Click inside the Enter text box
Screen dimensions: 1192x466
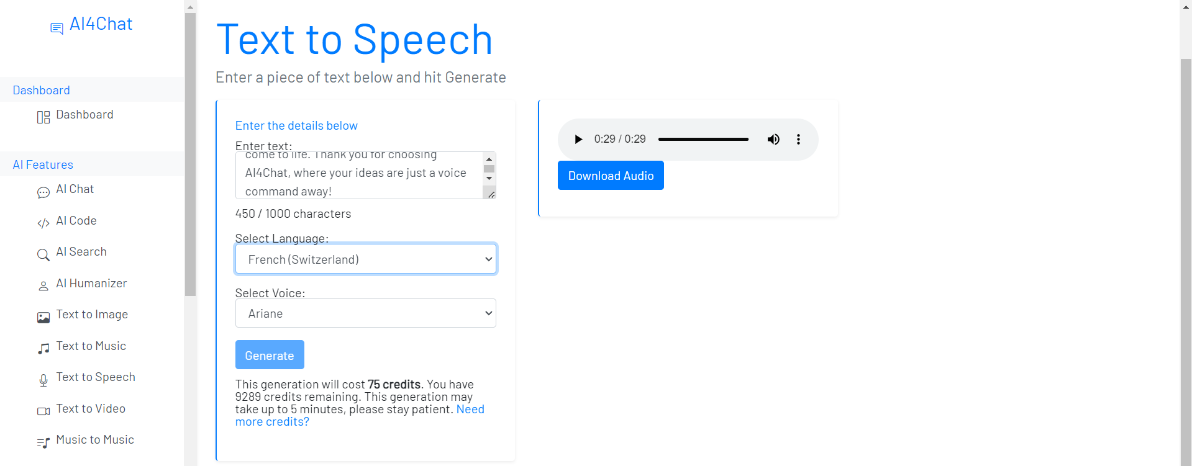pos(359,175)
